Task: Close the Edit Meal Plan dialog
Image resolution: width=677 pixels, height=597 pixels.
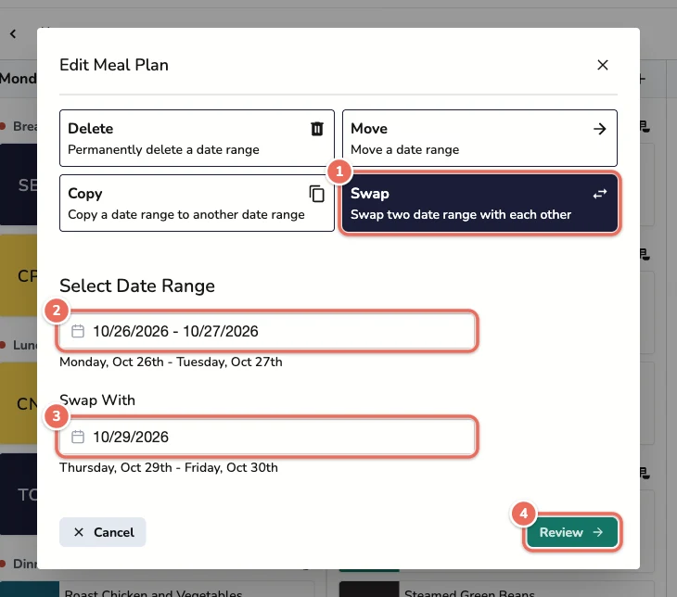Action: pyautogui.click(x=602, y=65)
